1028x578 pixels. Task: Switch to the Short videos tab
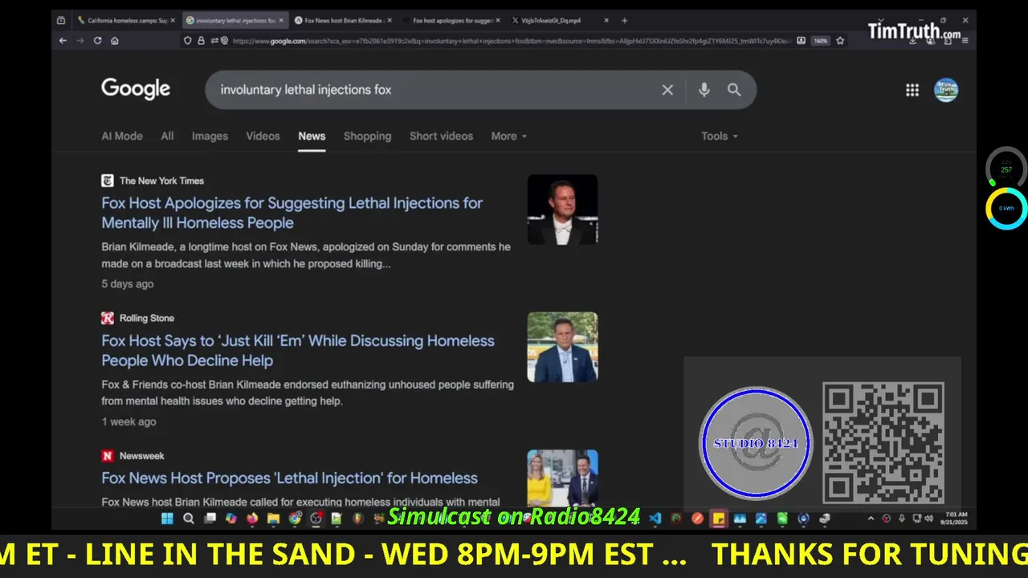pos(441,136)
